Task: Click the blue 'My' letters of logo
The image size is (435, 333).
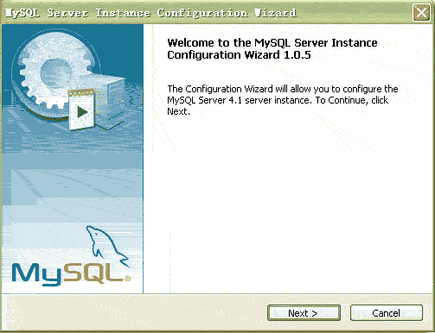Action: coord(37,274)
